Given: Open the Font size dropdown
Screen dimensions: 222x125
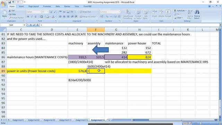Looking at the screenshot, I should (x=48, y=12).
